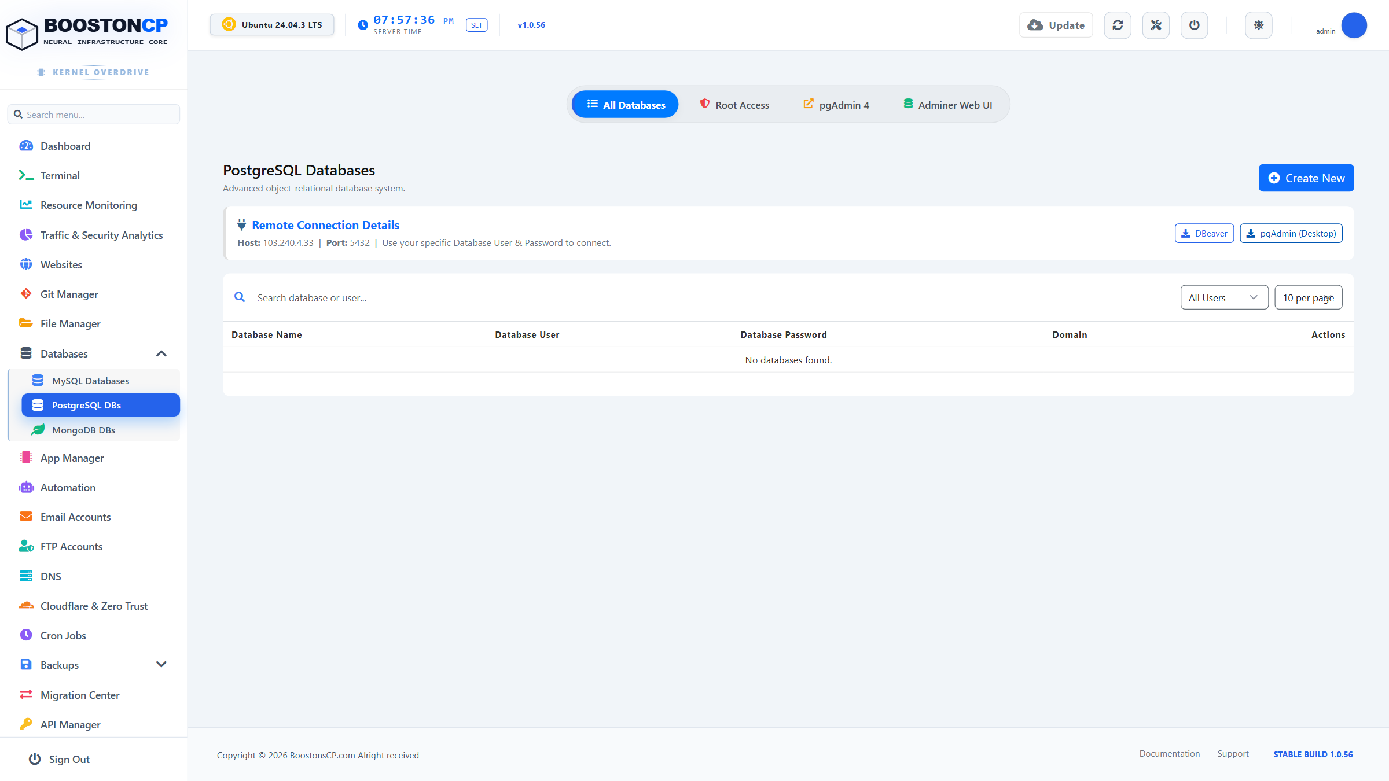
Task: Click the Email Accounts envelope icon
Action: 26,517
